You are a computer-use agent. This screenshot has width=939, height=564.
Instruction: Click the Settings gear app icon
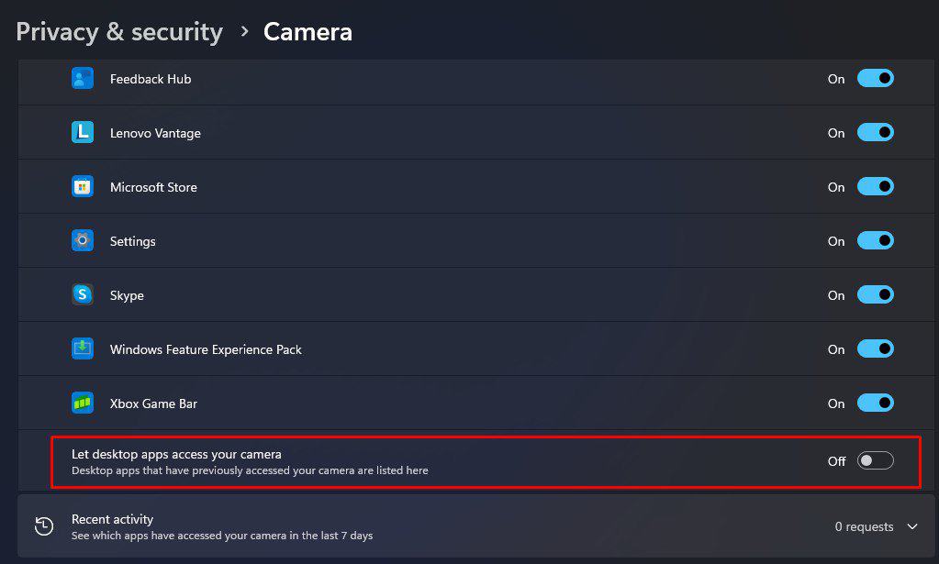(83, 241)
